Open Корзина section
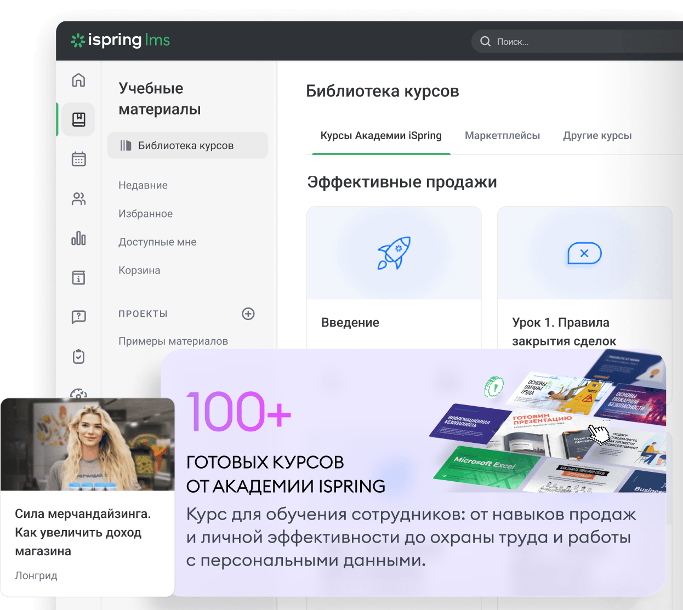This screenshot has width=683, height=610. coord(139,270)
